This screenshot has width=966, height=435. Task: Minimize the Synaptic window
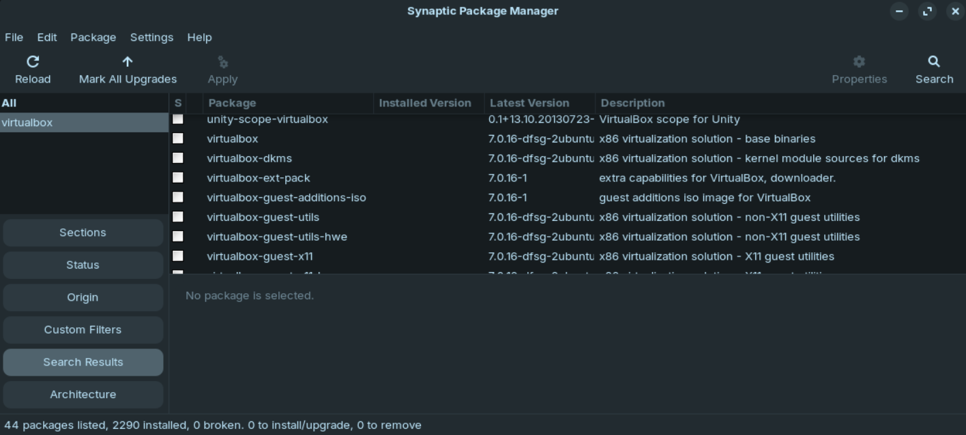(899, 11)
